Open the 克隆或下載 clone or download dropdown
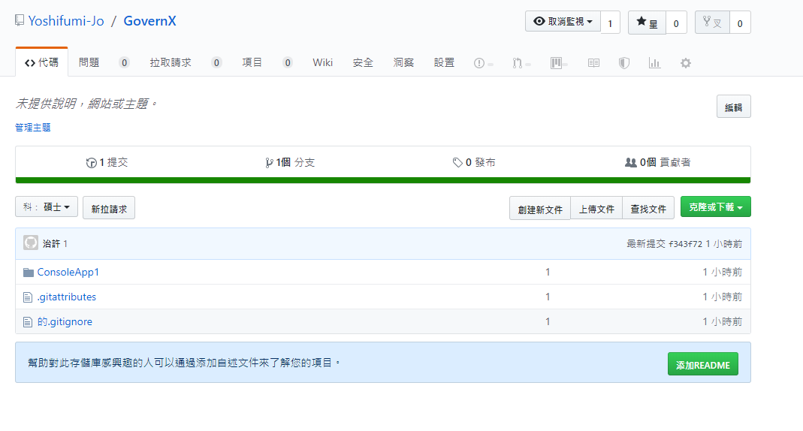This screenshot has height=431, width=803. coord(715,206)
